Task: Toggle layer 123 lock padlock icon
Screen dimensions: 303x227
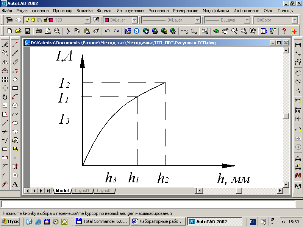Action: [x=46, y=20]
